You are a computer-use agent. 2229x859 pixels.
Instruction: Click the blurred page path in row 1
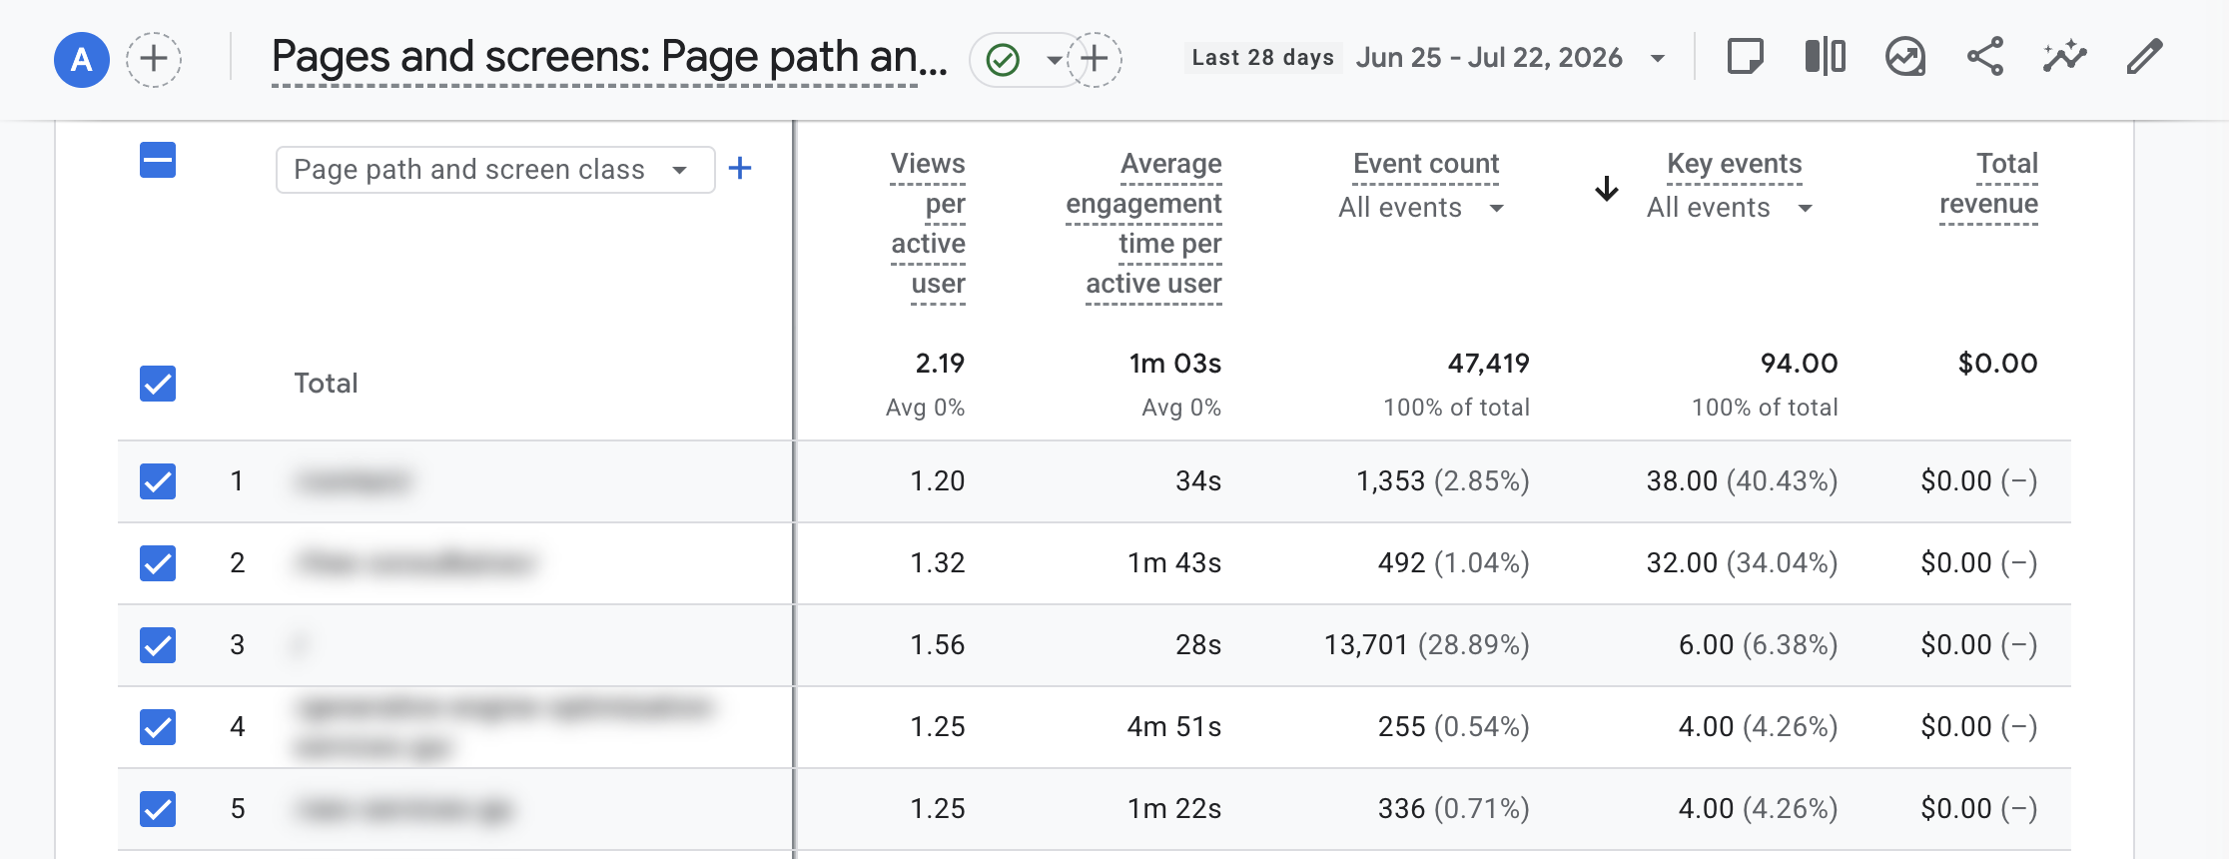pyautogui.click(x=353, y=481)
